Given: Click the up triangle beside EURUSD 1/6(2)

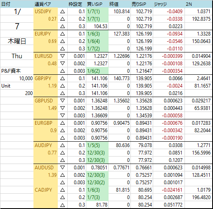Looking at the screenshot, I should 62,71.
